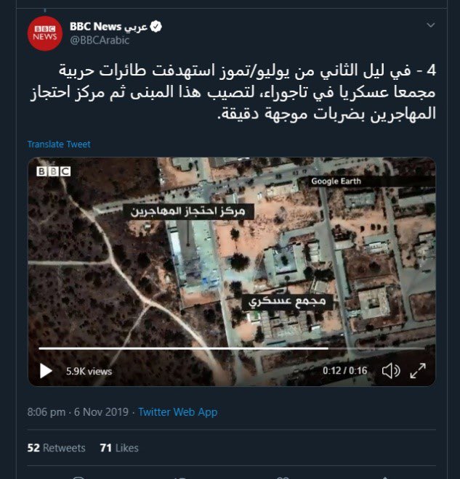Click the 5.9K views counter
The height and width of the screenshot is (479, 460).
(x=89, y=371)
